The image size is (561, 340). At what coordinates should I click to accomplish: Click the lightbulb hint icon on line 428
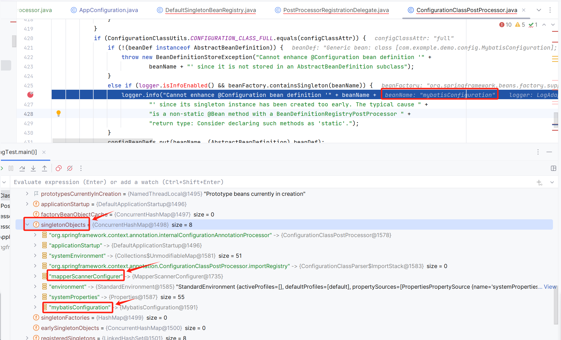(59, 113)
